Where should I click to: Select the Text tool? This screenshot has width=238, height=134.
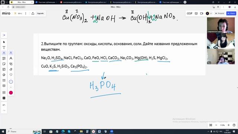point(4,48)
